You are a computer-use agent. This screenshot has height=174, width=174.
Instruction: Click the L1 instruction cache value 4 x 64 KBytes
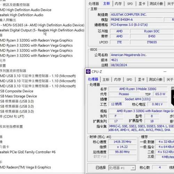pyautogui.click(x=165, y=147)
